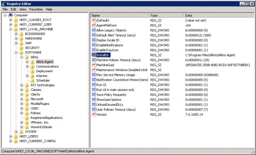Click the (Default) string value icon
256x155 pixels.
click(x=93, y=20)
